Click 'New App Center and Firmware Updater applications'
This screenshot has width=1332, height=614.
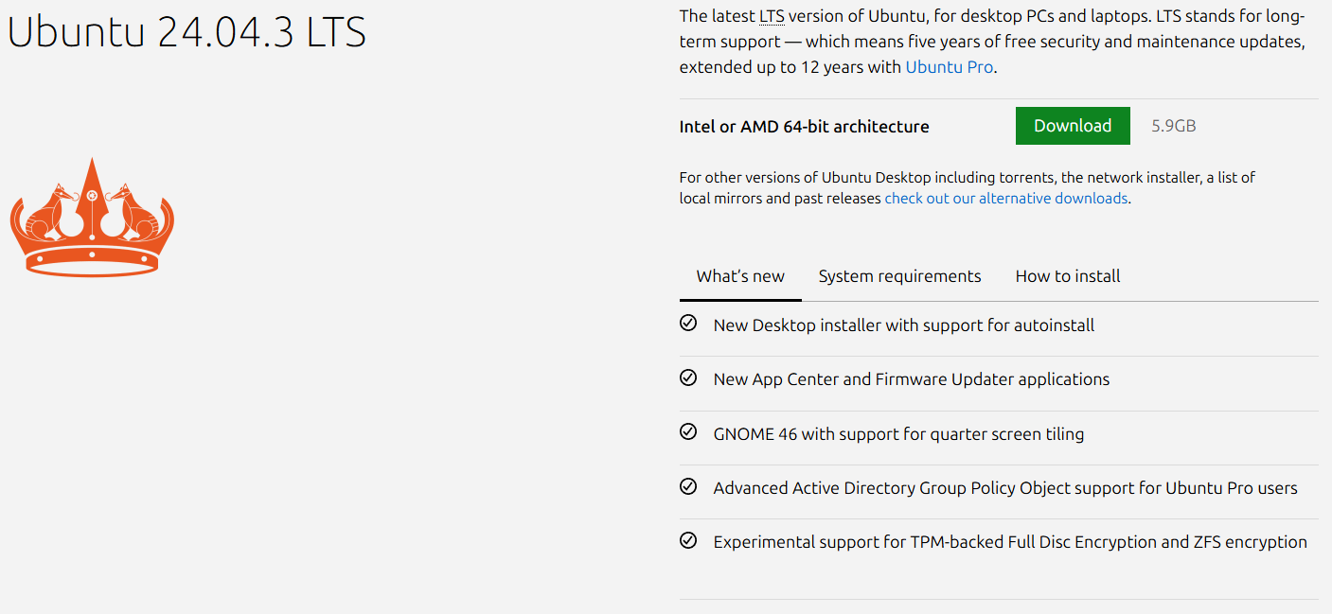pos(911,379)
